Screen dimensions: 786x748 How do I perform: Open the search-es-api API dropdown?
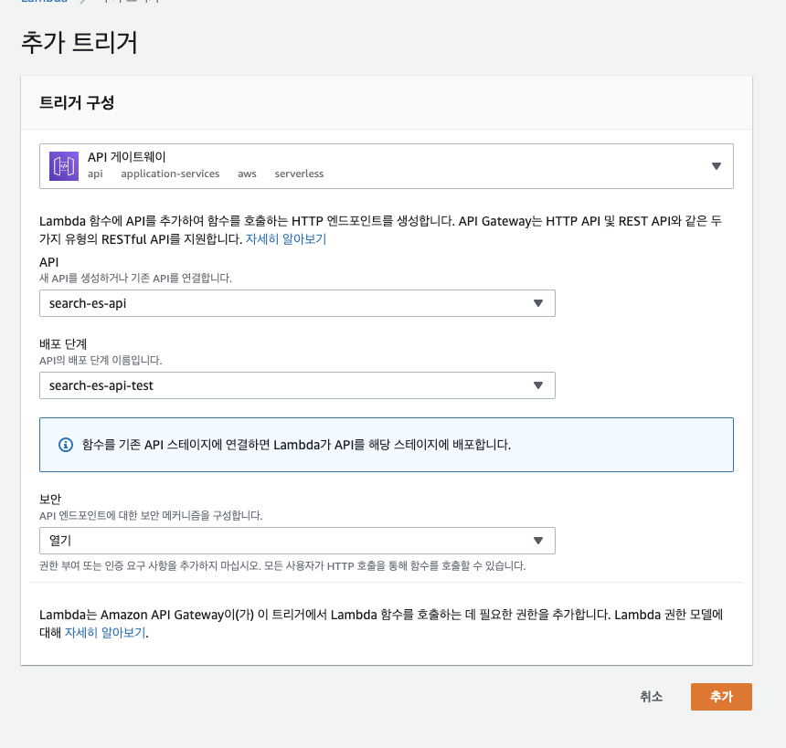tap(297, 303)
